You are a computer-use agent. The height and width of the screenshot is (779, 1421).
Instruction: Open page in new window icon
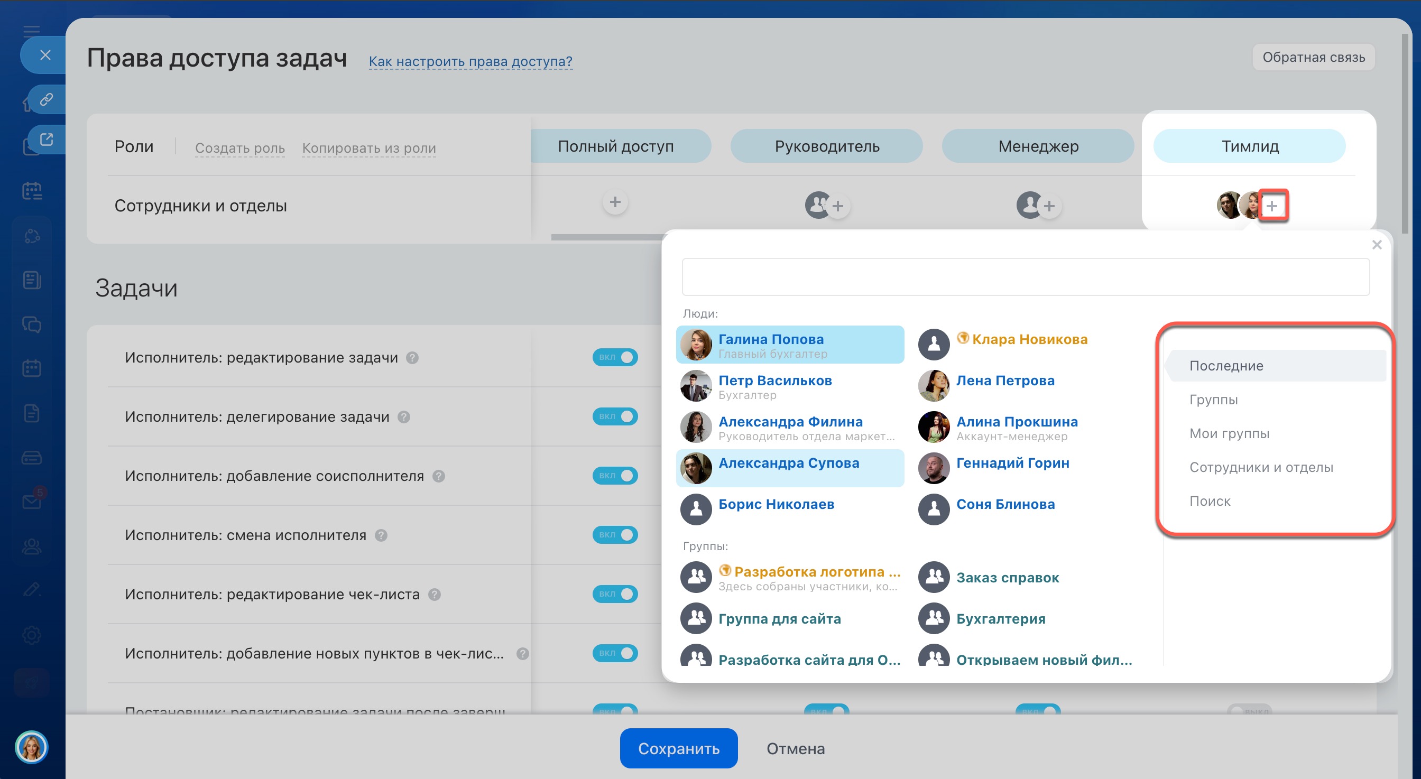[47, 140]
